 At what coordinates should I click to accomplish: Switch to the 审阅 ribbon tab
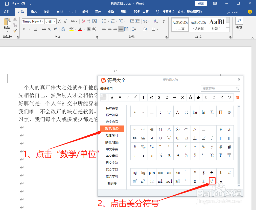point(98,11)
